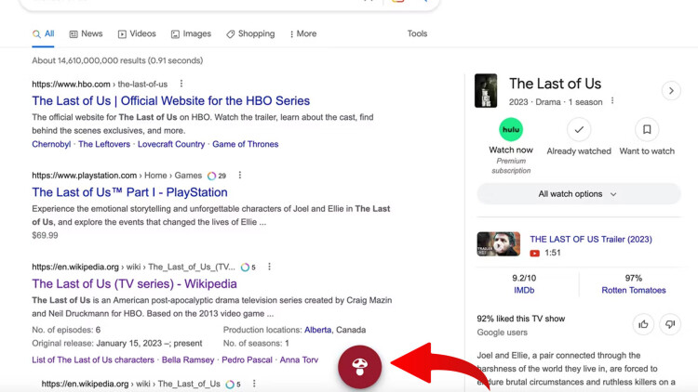Open the IMDb rating link
The width and height of the screenshot is (698, 392).
(524, 290)
